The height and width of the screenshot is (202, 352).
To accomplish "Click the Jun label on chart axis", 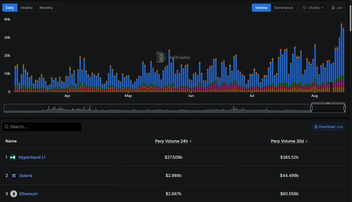I will (x=191, y=96).
